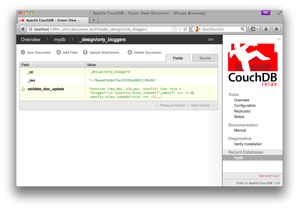This screenshot has width=299, height=209.
Task: Open Replicator in the sidebar
Action: (x=242, y=111)
